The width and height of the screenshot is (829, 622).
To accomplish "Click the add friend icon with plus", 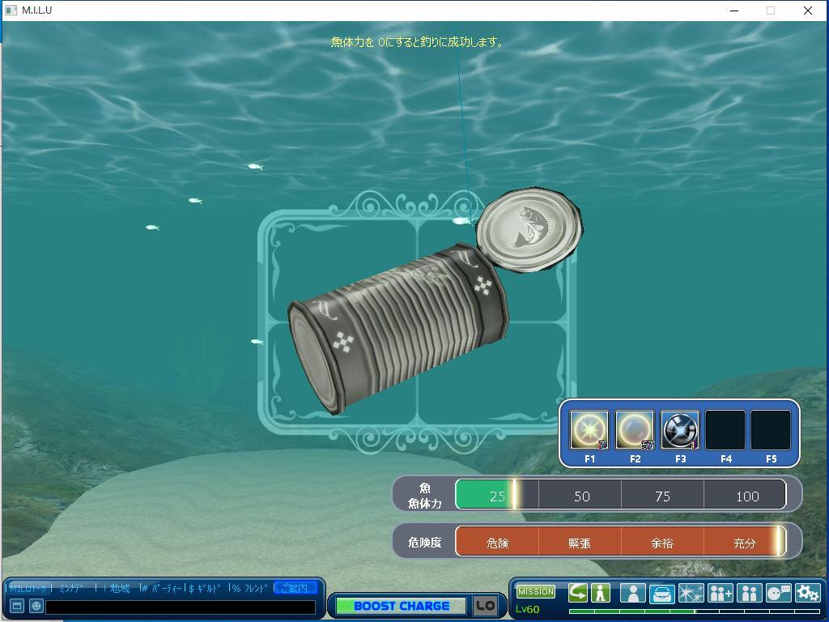I will (x=720, y=593).
